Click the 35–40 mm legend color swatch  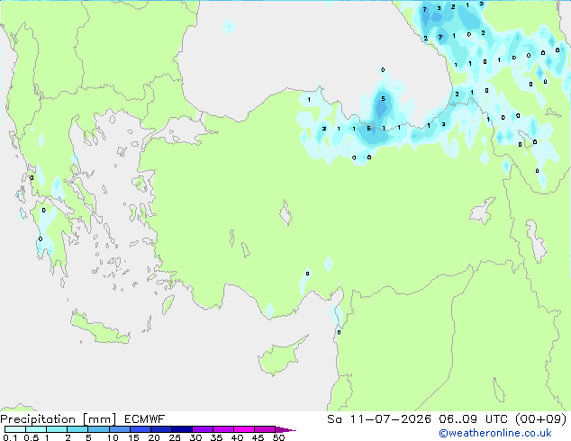222,429
